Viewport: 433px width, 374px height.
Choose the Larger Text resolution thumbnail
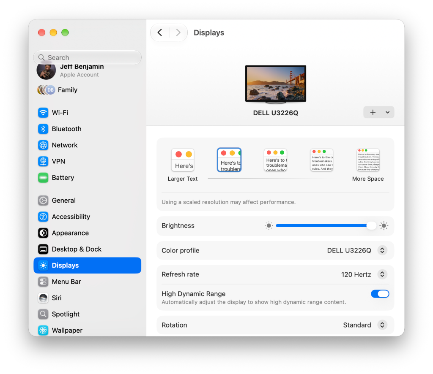[x=183, y=160]
